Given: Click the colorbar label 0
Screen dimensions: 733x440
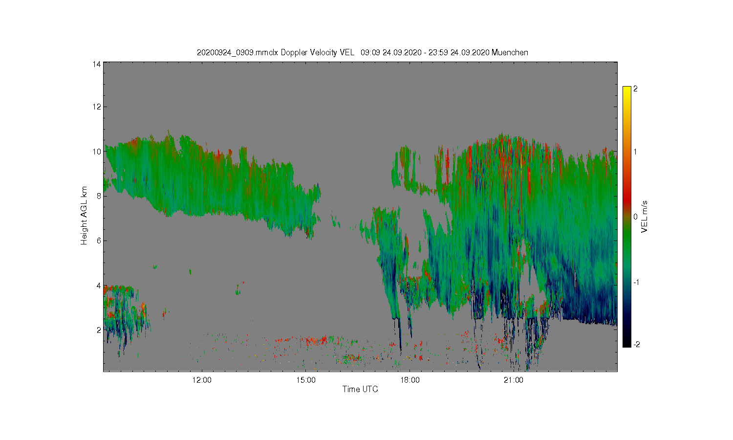Looking at the screenshot, I should click(635, 217).
